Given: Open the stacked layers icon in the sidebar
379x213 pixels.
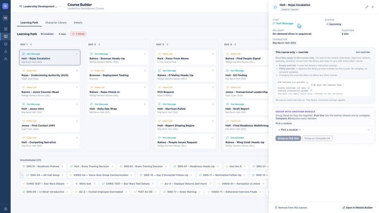Looking at the screenshot, I should (5, 44).
